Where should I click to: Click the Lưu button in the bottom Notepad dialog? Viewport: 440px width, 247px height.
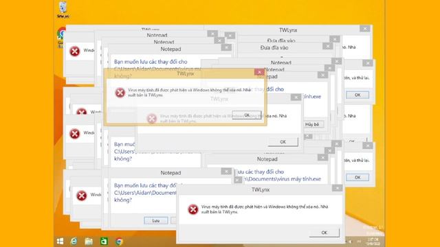coord(156,221)
